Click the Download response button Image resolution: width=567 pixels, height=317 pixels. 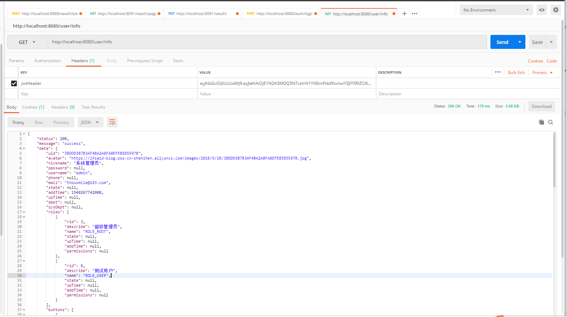541,106
